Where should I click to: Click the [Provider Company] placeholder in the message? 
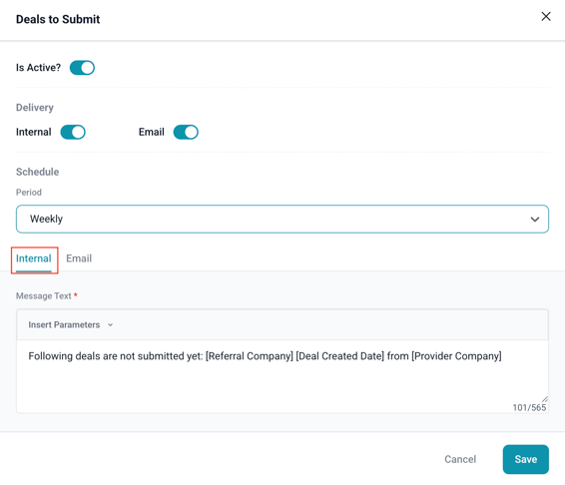[456, 356]
